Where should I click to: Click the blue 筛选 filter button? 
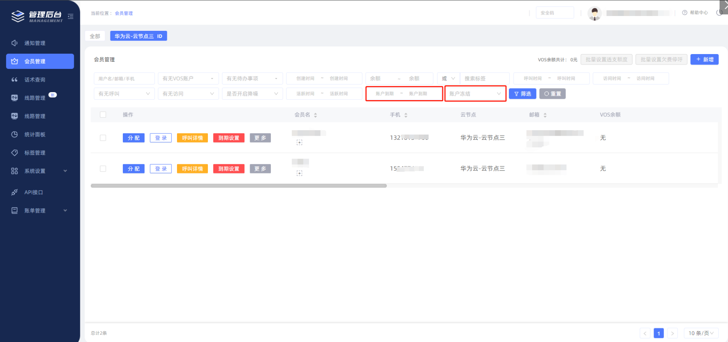[x=523, y=94]
